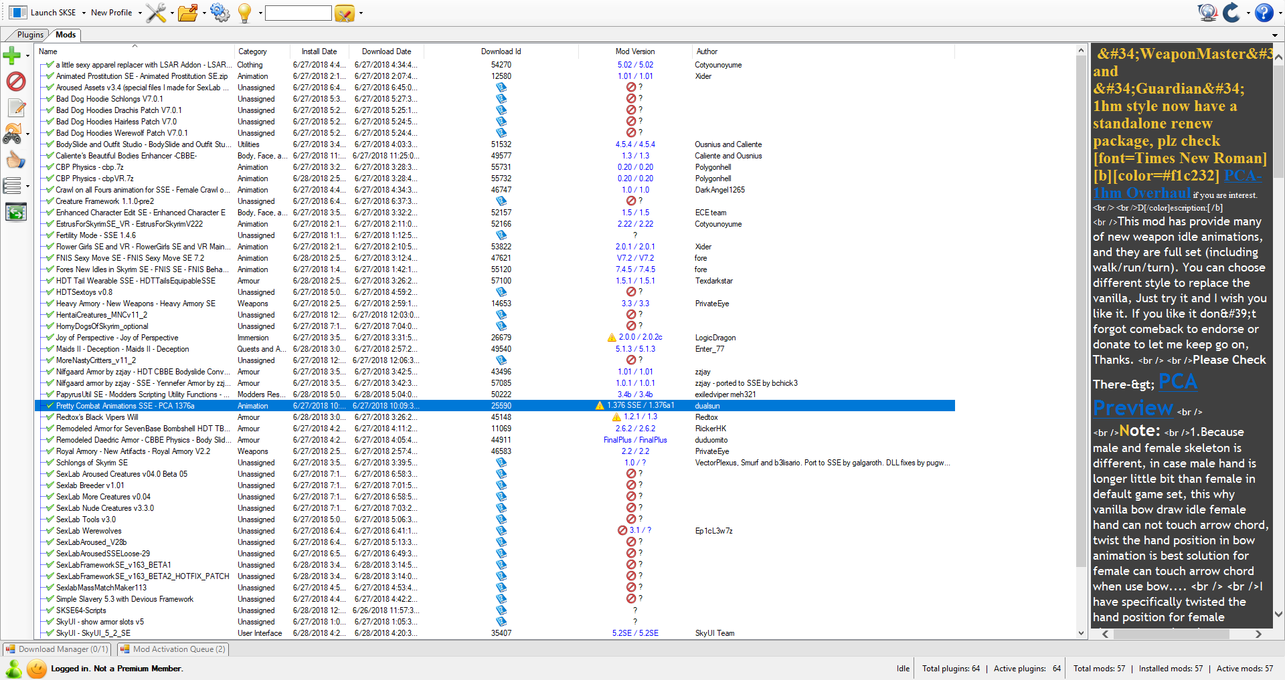Sort by the Install Date column header
The height and width of the screenshot is (680, 1285).
pyautogui.click(x=319, y=51)
